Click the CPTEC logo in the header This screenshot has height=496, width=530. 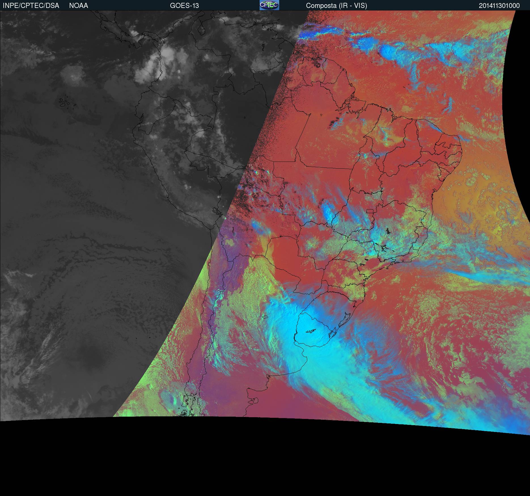click(269, 5)
